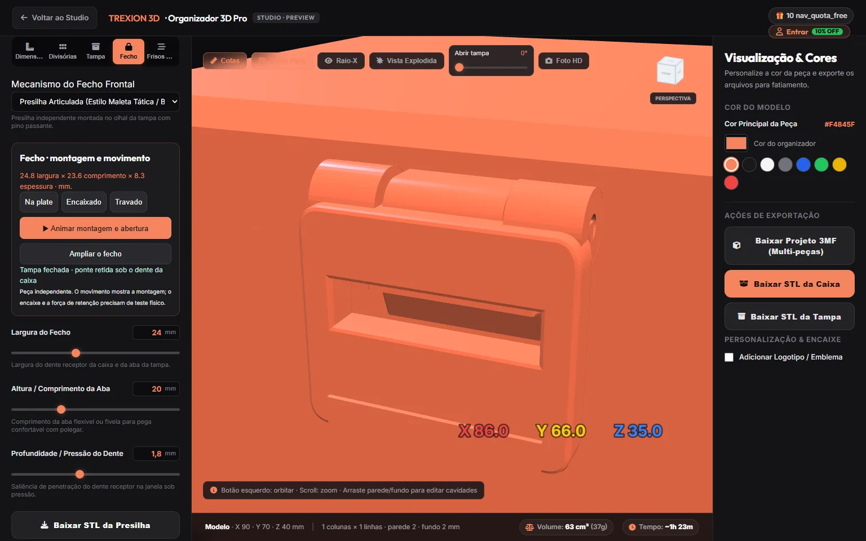Viewport: 866px width, 541px height.
Task: Click the camera icon for Foto HD
Action: 549,61
